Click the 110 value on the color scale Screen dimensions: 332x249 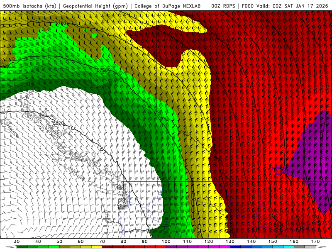pos(188,242)
